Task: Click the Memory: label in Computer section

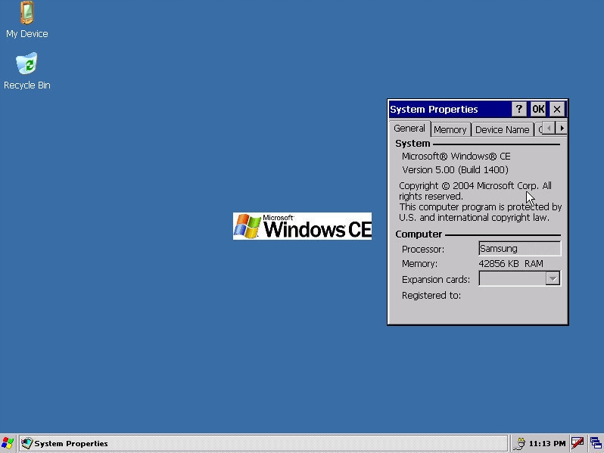Action: 419,264
